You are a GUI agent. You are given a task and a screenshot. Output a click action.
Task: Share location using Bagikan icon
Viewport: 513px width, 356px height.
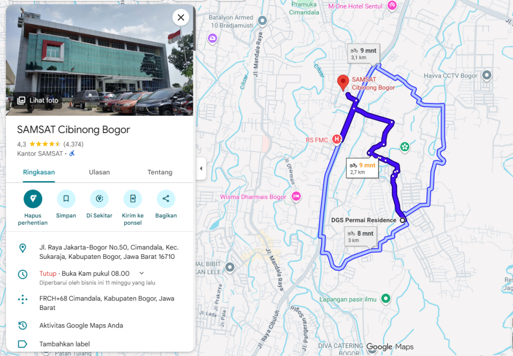tap(166, 199)
